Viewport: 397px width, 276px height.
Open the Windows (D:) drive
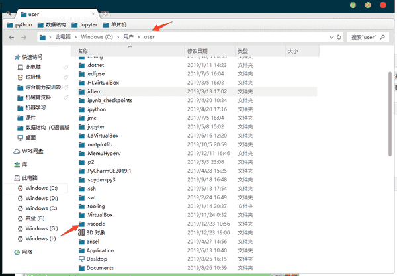coord(41,198)
